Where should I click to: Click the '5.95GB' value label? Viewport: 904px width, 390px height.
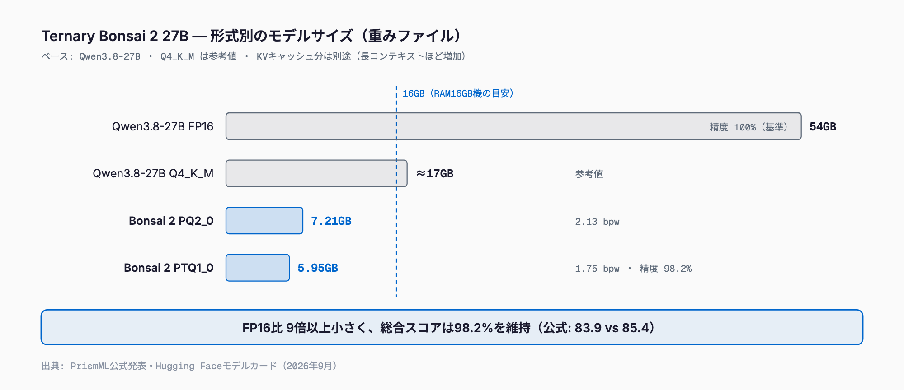point(318,268)
